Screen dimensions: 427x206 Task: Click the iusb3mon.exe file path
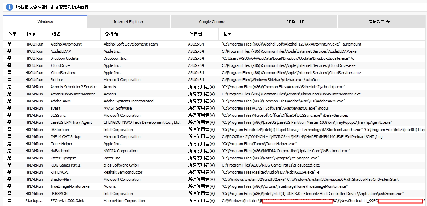coord(313,194)
